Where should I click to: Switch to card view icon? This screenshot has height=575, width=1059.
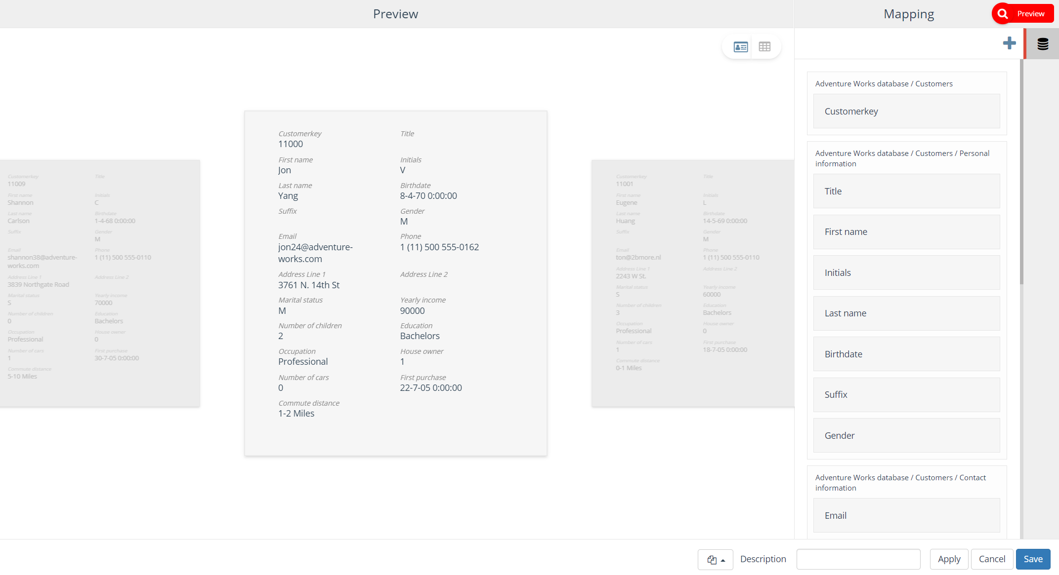[x=740, y=47]
